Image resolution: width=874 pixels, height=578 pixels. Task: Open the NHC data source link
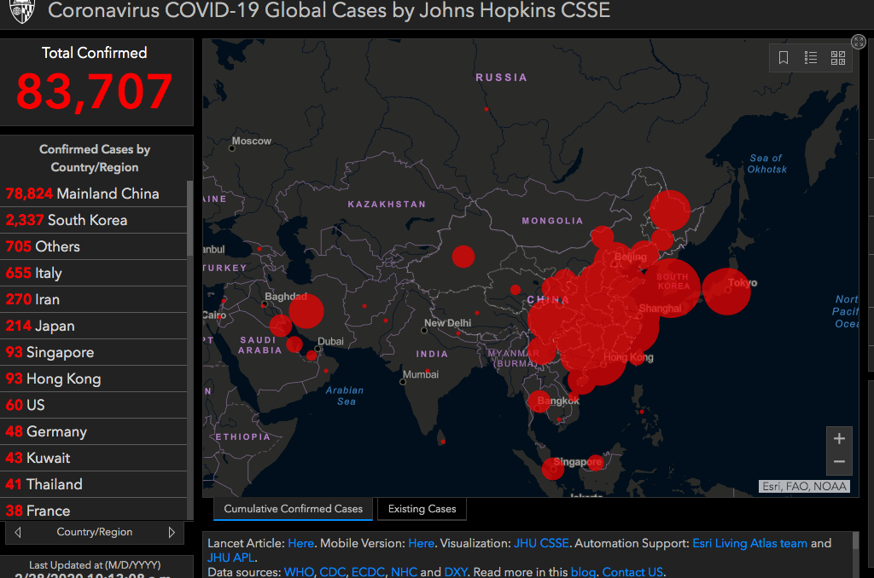tap(404, 572)
